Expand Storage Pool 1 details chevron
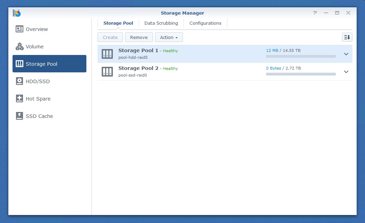Screen dimensions: 365x223 (346, 54)
